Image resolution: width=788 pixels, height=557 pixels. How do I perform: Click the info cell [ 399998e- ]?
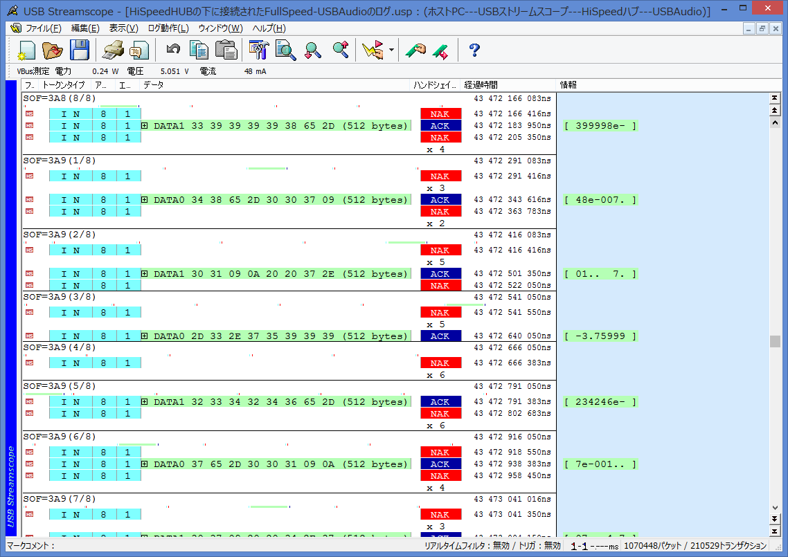click(x=600, y=125)
